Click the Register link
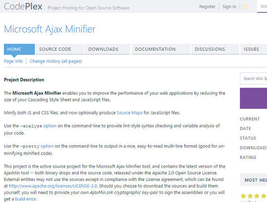 207,6
